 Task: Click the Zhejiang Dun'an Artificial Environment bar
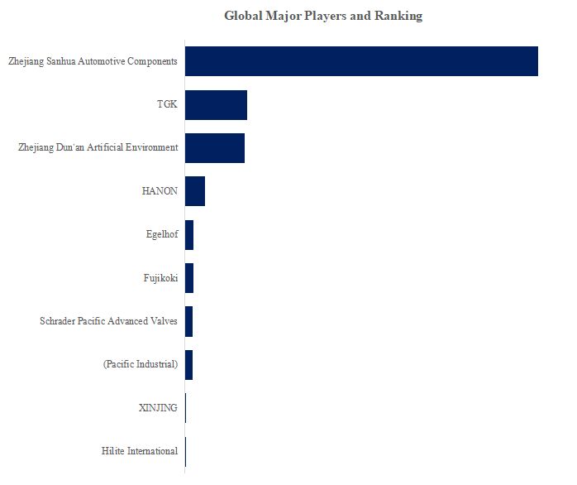coord(215,148)
